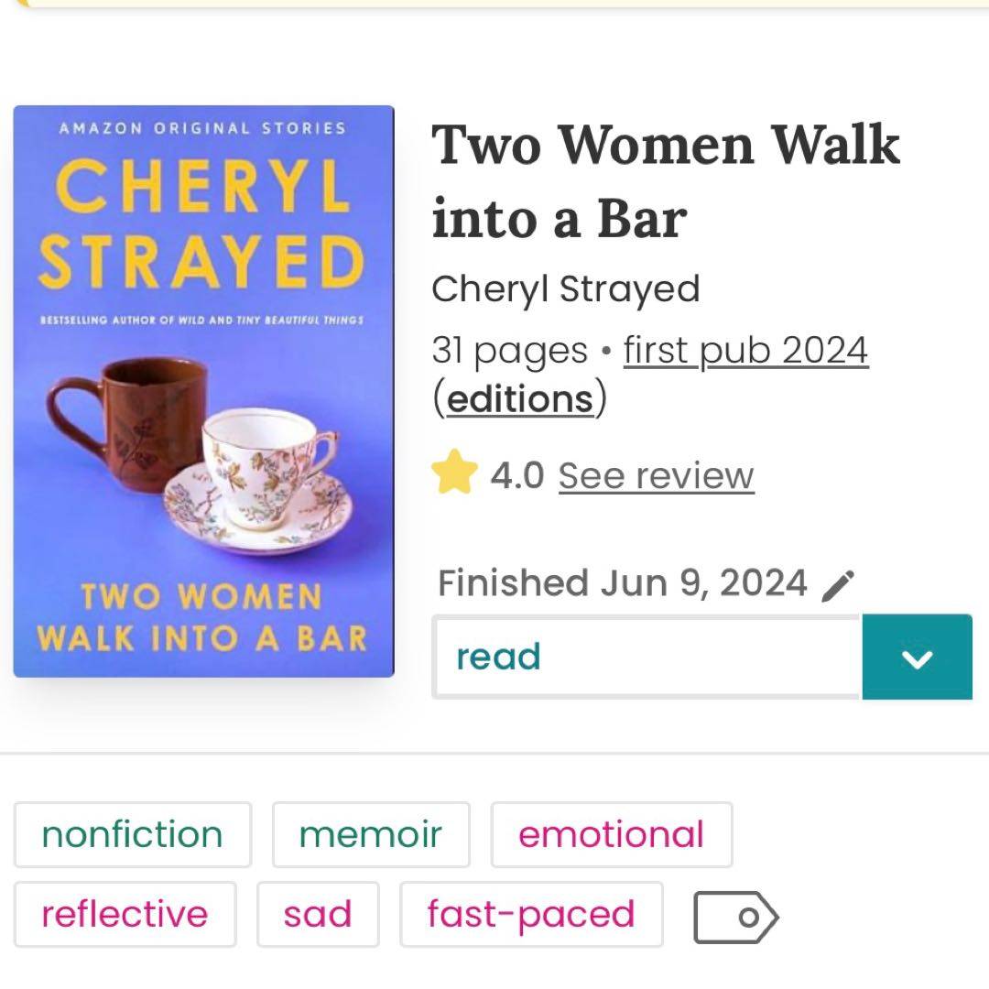Open the book cover thumbnail
The image size is (989, 989).
[x=203, y=391]
